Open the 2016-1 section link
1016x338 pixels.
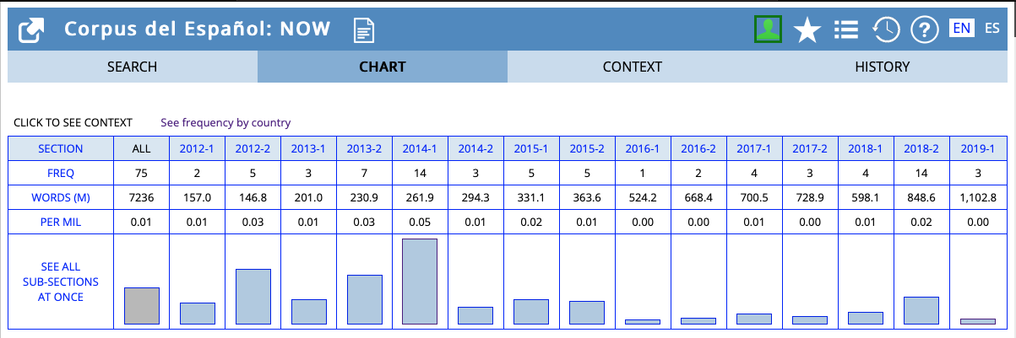[643, 148]
